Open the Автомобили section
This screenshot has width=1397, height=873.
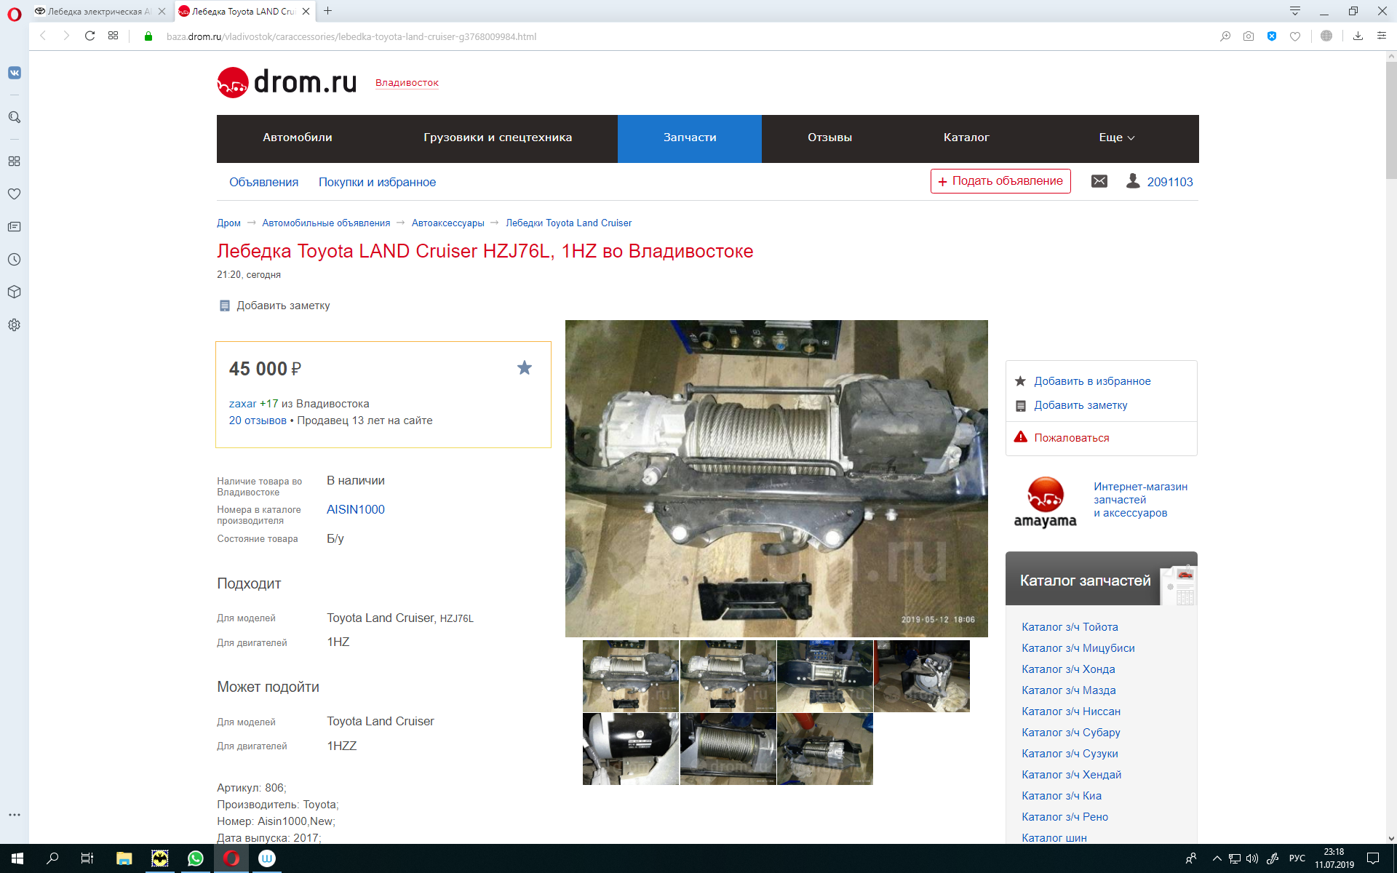298,137
